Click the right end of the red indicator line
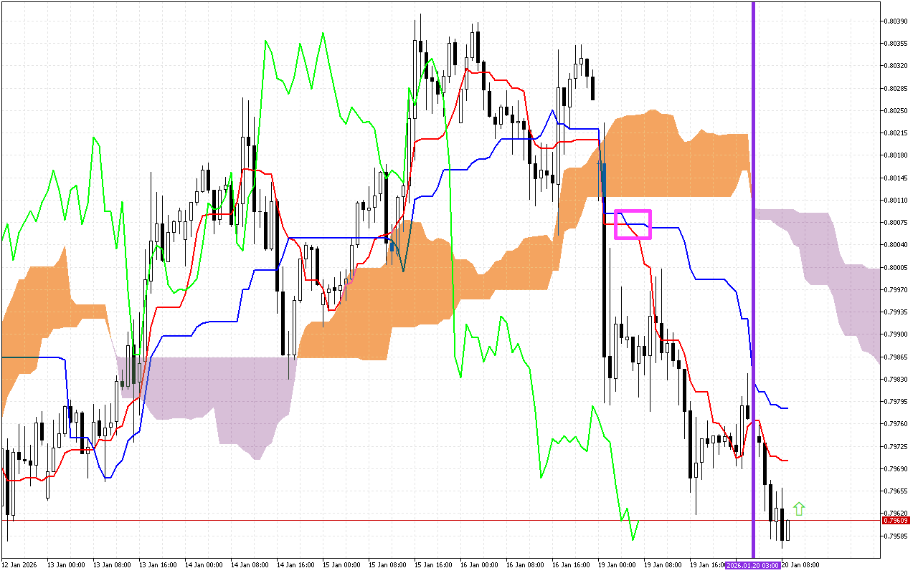 point(788,460)
